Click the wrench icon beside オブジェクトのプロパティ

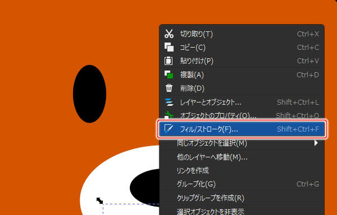pyautogui.click(x=169, y=115)
